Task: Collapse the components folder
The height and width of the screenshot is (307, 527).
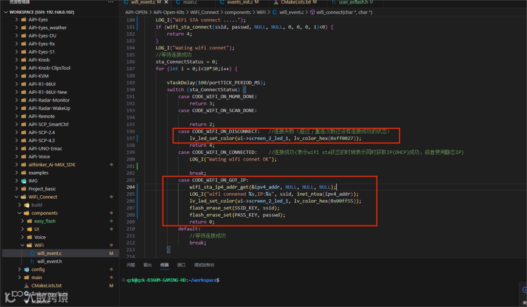Action: coord(20,213)
